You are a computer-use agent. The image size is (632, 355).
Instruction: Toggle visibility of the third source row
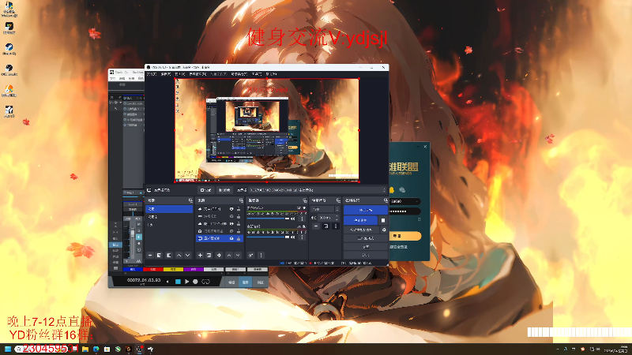[231, 224]
